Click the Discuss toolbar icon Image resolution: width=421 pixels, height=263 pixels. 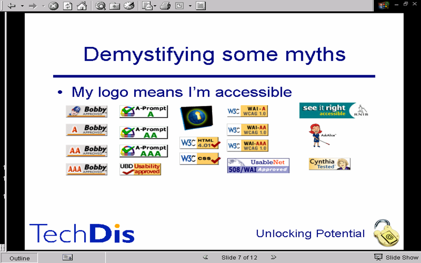pyautogui.click(x=201, y=6)
